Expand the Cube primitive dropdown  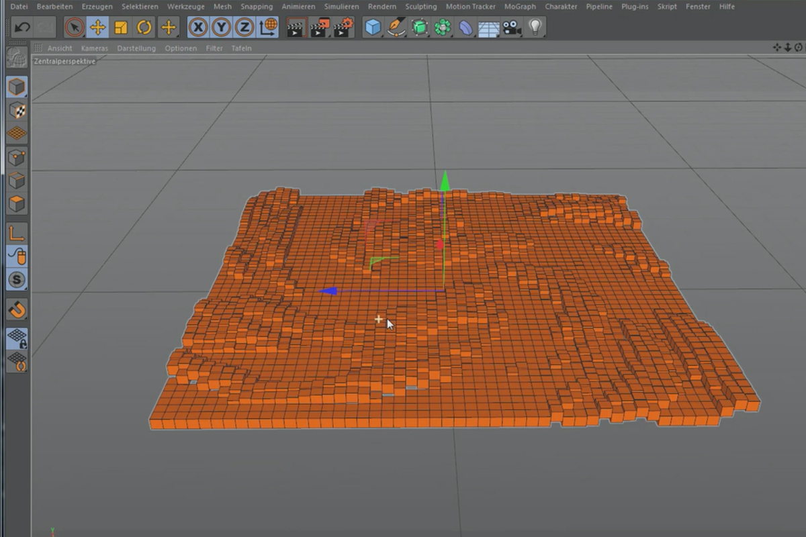pyautogui.click(x=382, y=34)
